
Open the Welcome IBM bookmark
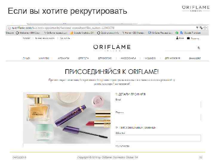point(28,33)
